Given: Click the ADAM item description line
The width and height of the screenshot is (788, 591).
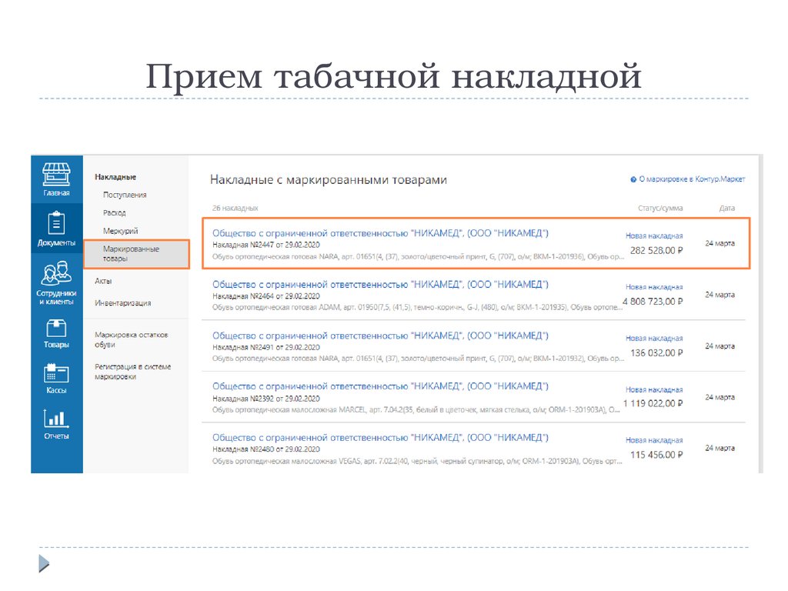Looking at the screenshot, I should [417, 308].
